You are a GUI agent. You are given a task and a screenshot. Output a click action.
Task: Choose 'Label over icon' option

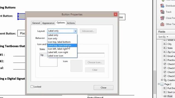[62, 56]
